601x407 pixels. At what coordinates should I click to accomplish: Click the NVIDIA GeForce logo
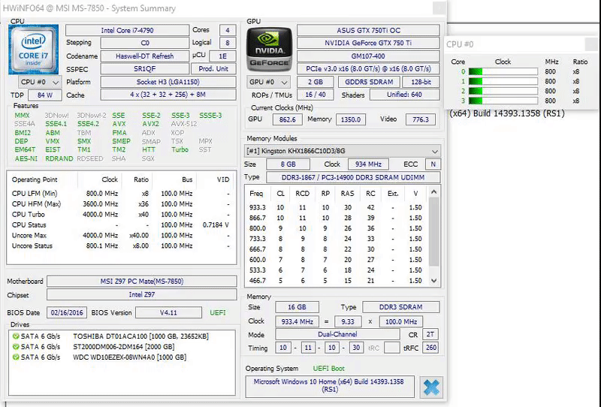pos(269,49)
